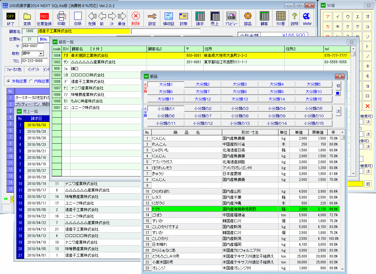
Task: Toggle the blue square indicator in the parts window
Action: tap(338, 93)
